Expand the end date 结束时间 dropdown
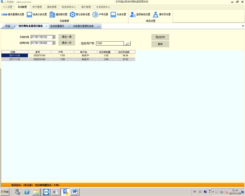 coord(53,43)
